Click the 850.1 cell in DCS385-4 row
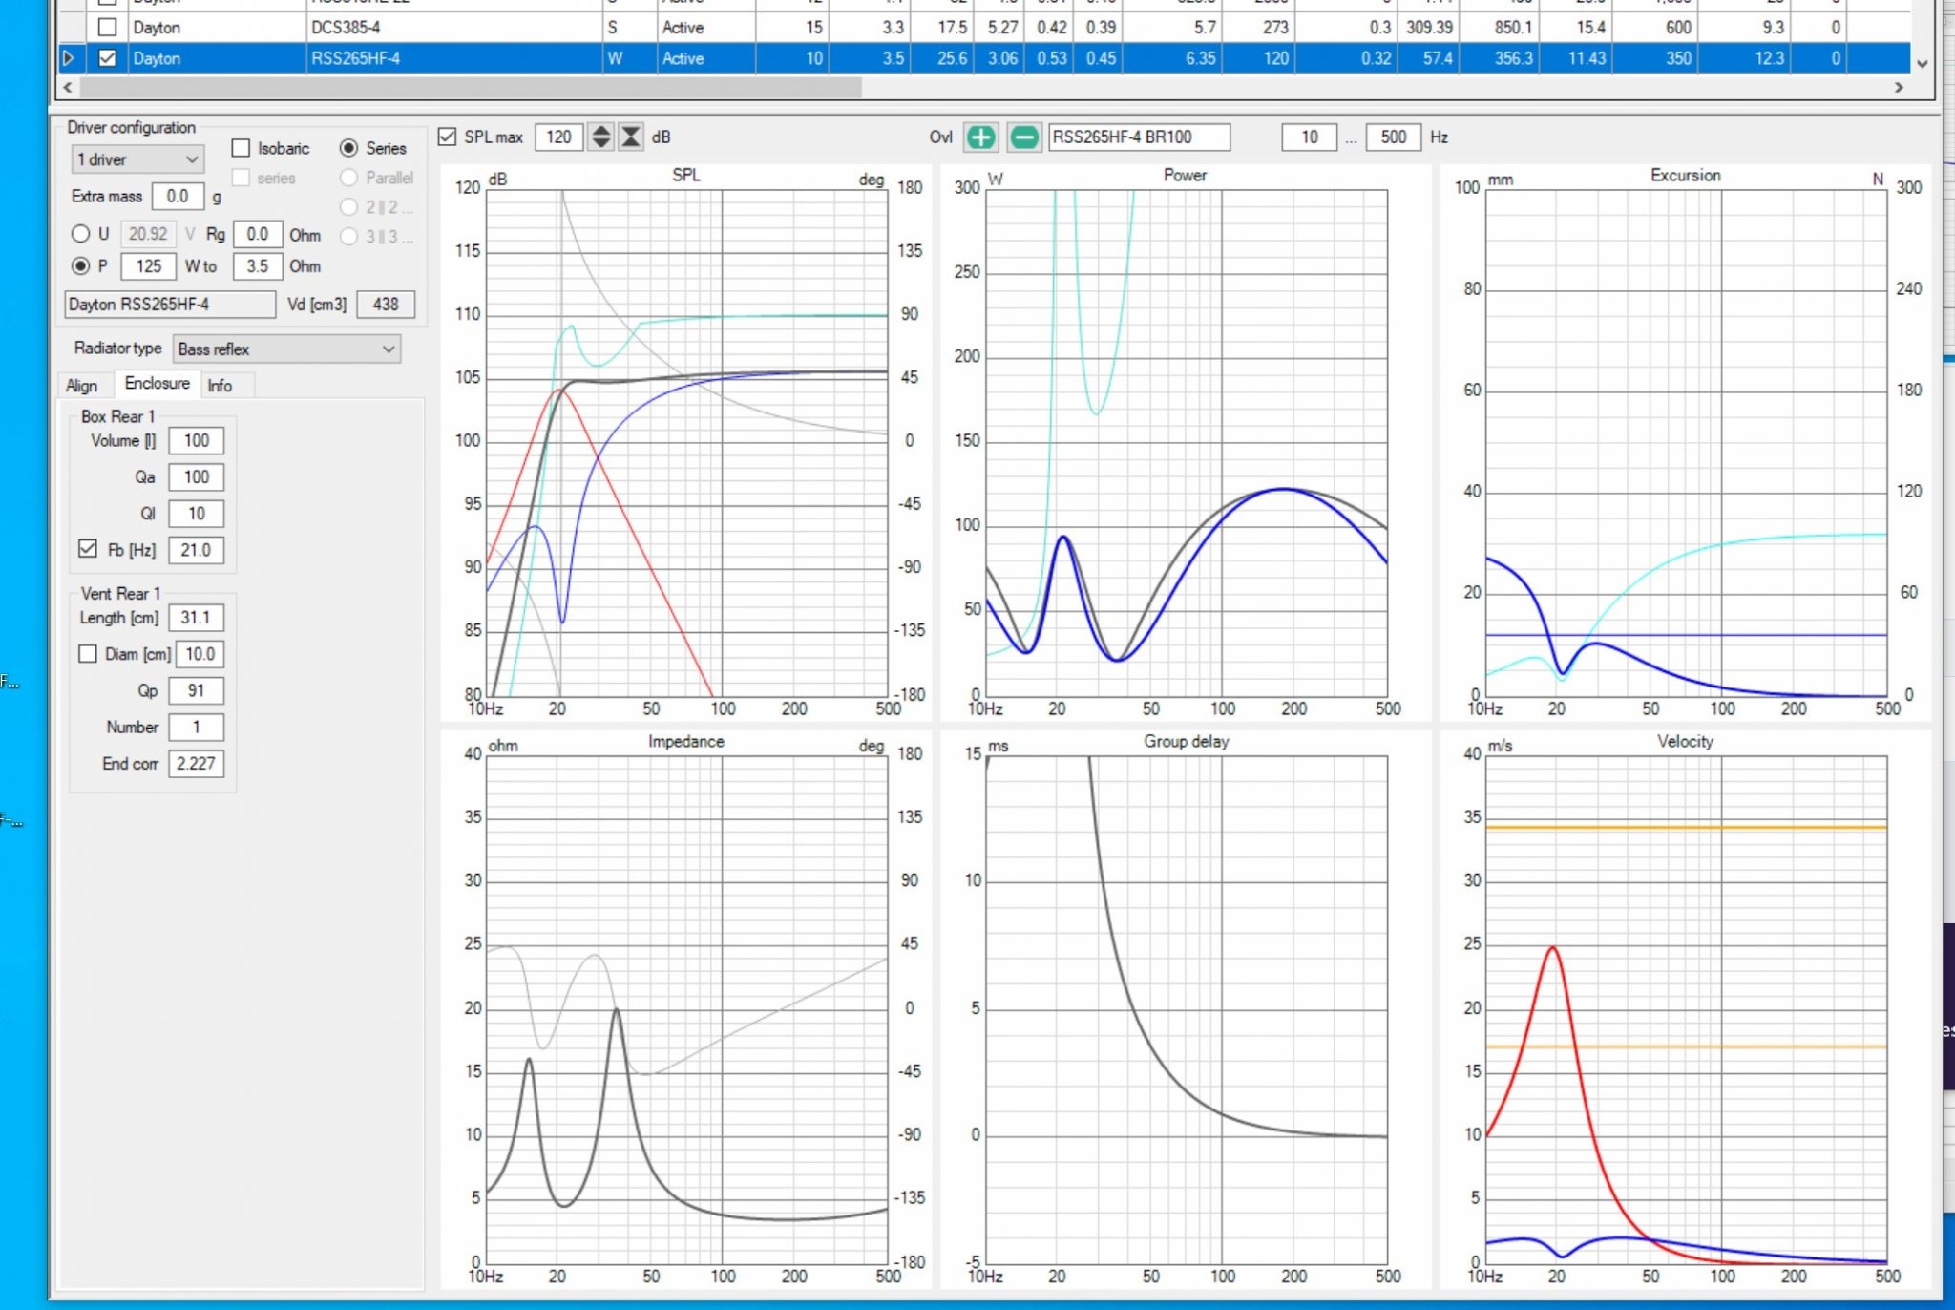 coord(1499,28)
